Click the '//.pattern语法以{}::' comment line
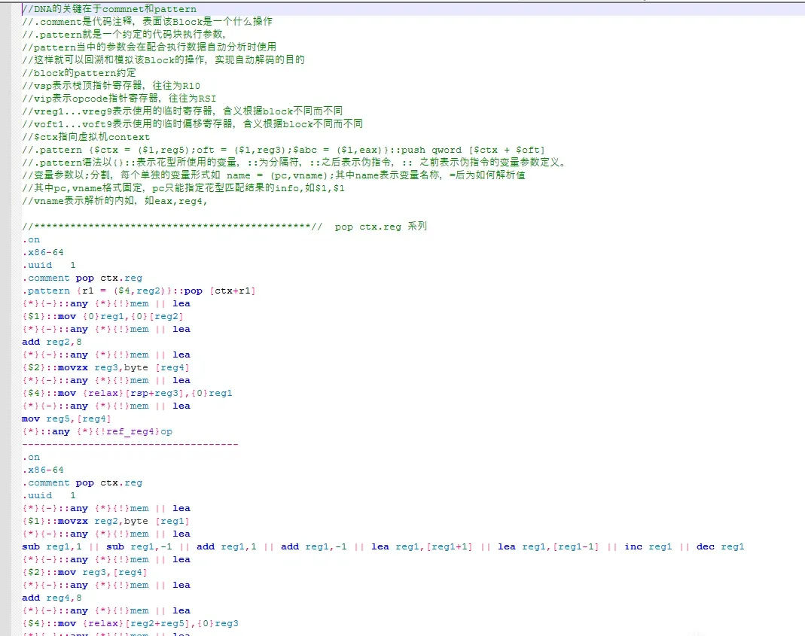 pos(294,163)
